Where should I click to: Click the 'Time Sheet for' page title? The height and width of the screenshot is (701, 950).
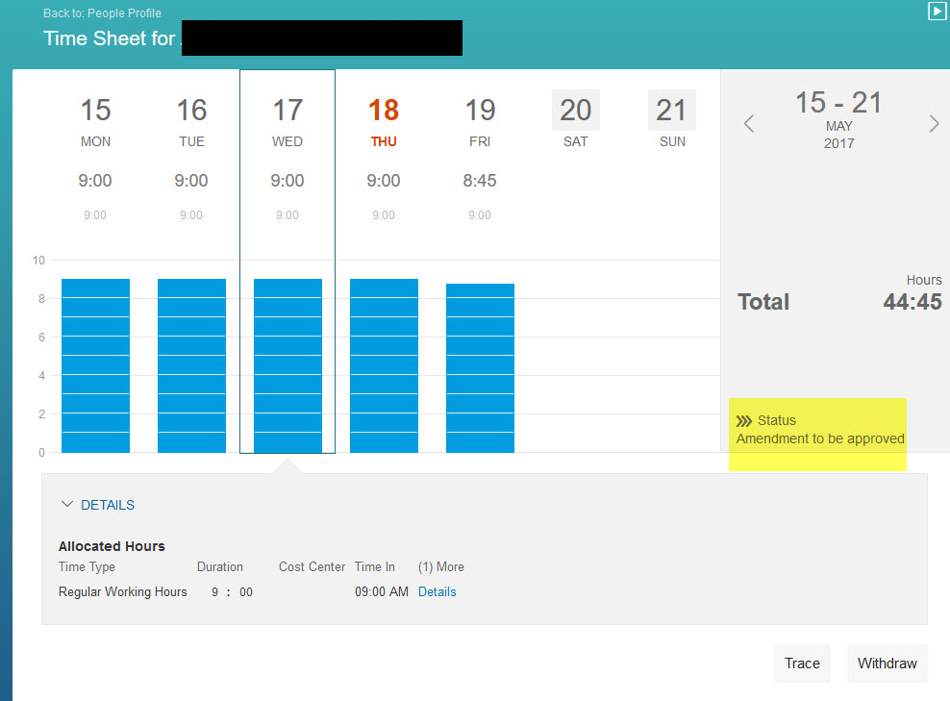pos(109,38)
